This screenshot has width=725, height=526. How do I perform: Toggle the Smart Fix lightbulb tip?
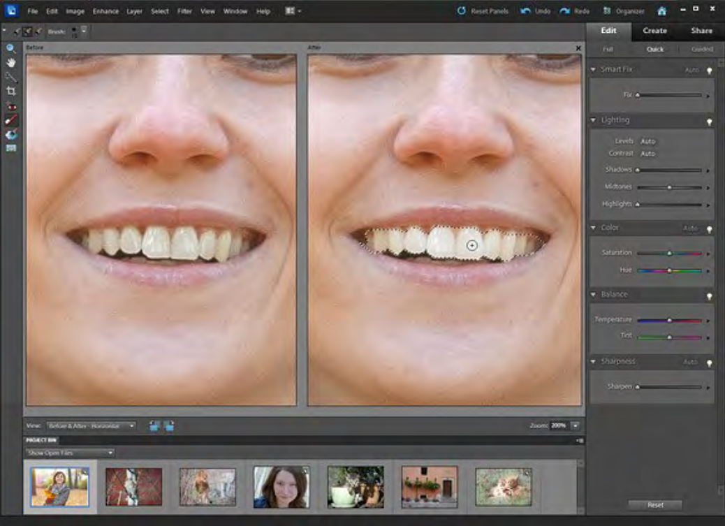pos(710,70)
